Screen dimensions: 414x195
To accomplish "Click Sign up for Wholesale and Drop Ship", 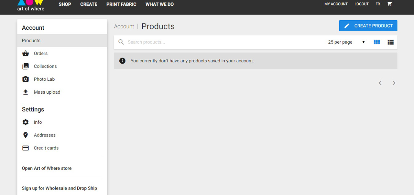I will click(59, 188).
